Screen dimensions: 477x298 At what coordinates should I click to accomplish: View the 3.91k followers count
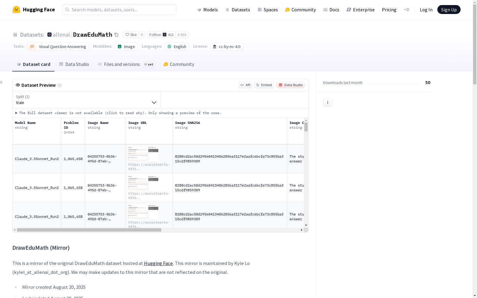(182, 35)
